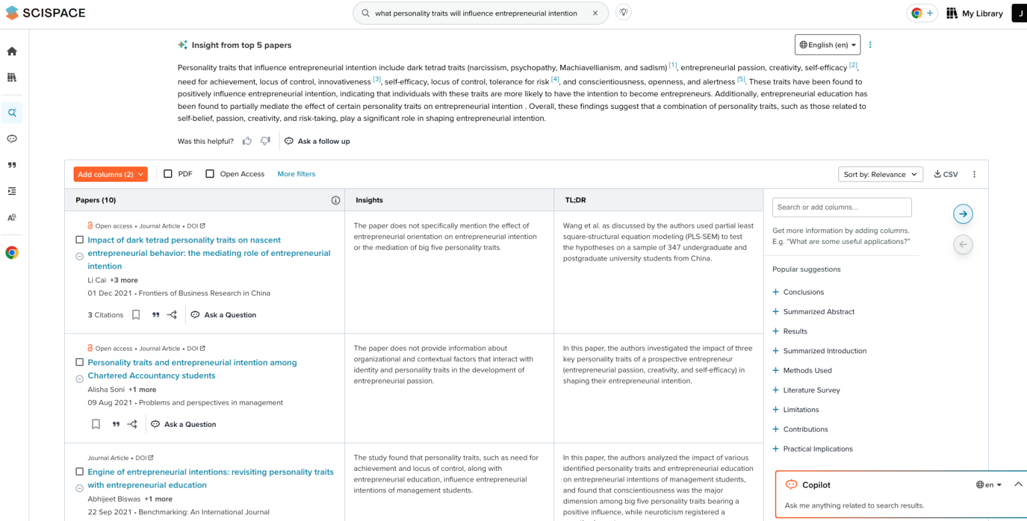Select the Chat with PDF sidebar icon
Image resolution: width=1027 pixels, height=521 pixels.
coord(11,138)
